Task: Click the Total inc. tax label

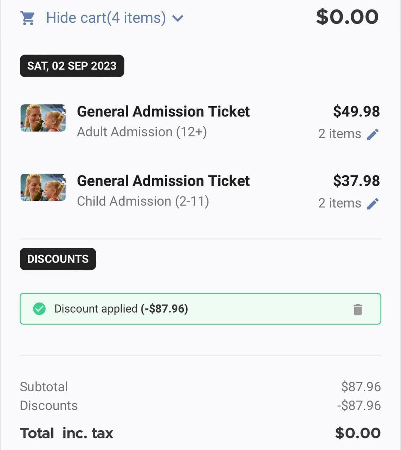Action: tap(66, 433)
